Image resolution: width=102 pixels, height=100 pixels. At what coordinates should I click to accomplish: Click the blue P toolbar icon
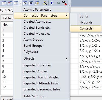[x=52, y=3]
